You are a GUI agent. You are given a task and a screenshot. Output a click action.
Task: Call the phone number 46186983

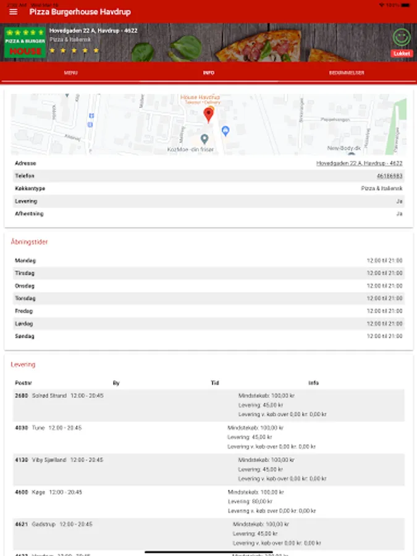pos(389,176)
